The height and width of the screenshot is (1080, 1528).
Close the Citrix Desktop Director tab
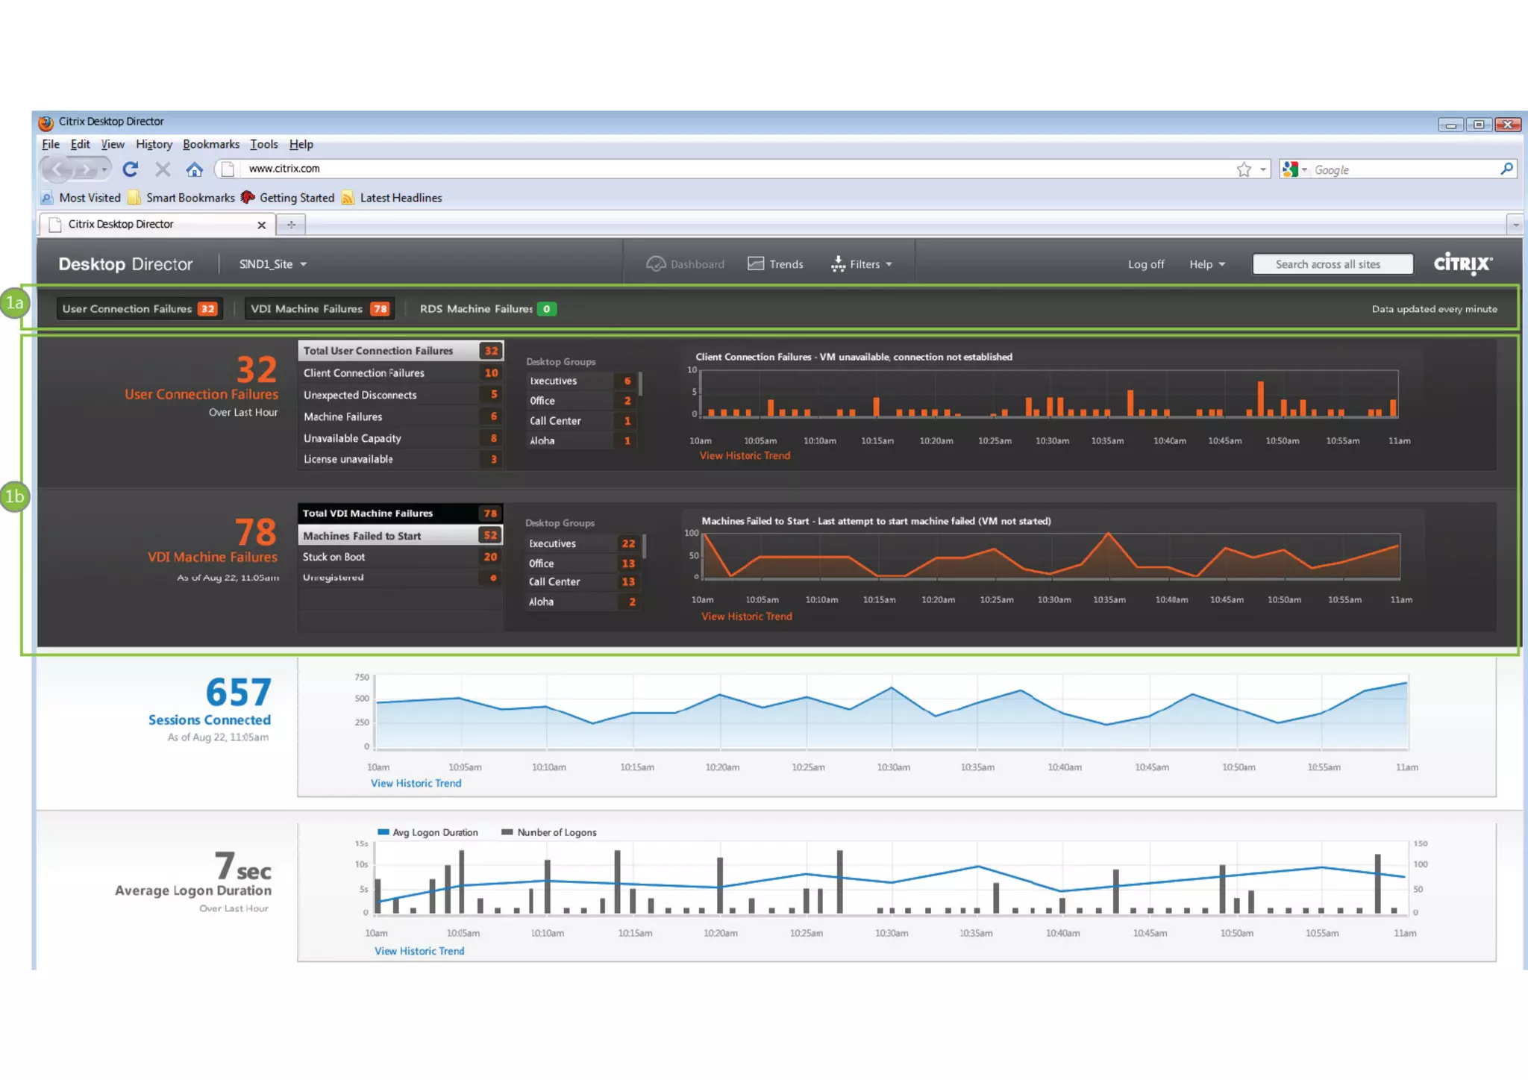[261, 225]
